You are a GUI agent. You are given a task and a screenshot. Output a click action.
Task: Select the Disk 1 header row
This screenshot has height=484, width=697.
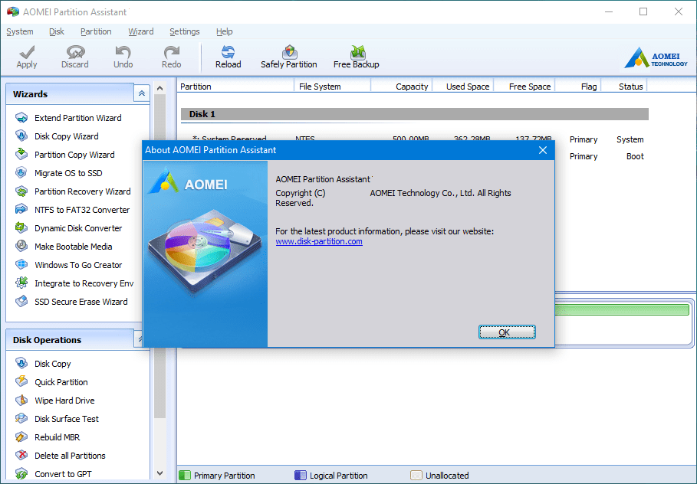(x=414, y=114)
